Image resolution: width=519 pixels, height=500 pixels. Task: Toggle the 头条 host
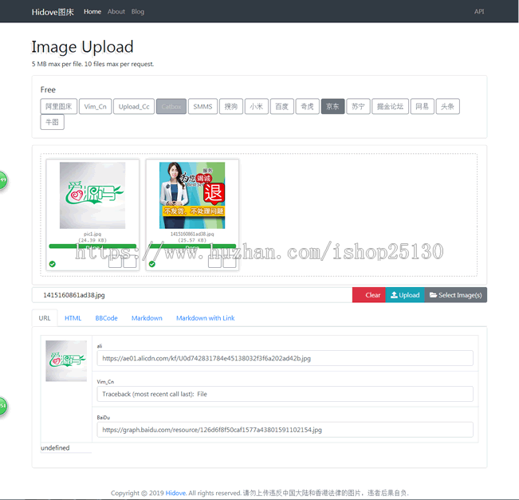click(448, 106)
